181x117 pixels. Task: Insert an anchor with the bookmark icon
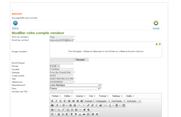coord(96,105)
